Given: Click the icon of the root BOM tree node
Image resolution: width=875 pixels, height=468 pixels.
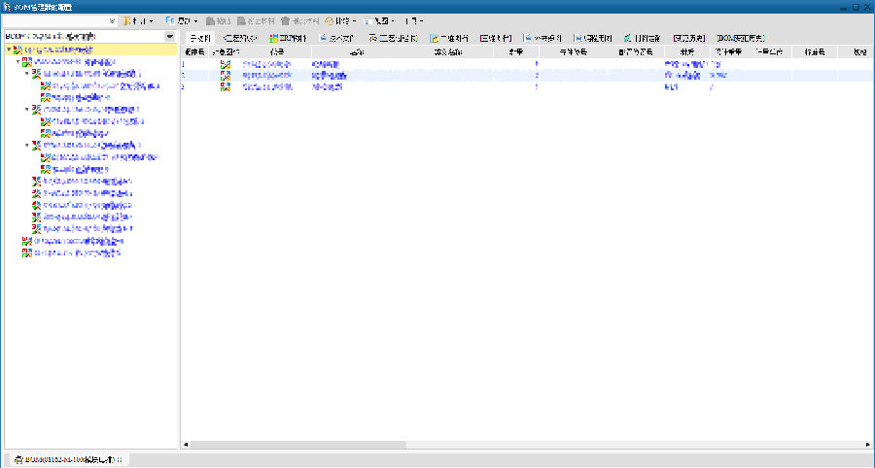Looking at the screenshot, I should click(x=17, y=50).
